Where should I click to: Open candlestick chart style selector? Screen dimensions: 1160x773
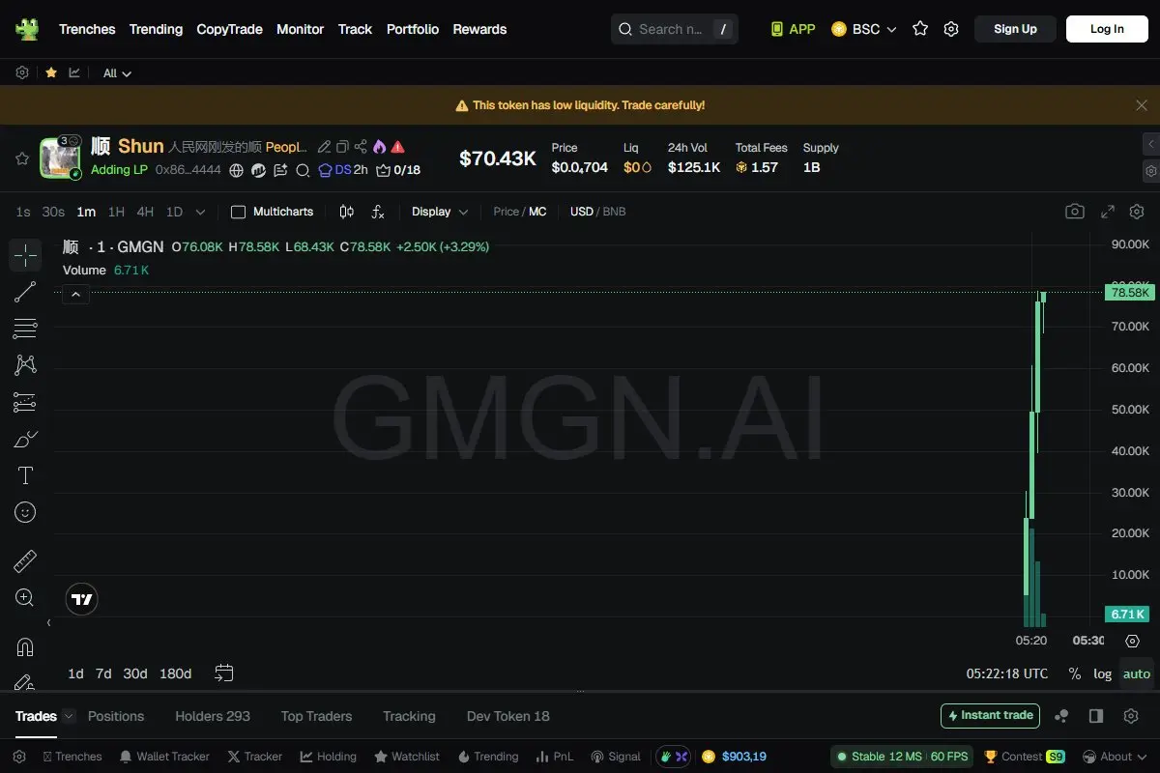coord(346,212)
